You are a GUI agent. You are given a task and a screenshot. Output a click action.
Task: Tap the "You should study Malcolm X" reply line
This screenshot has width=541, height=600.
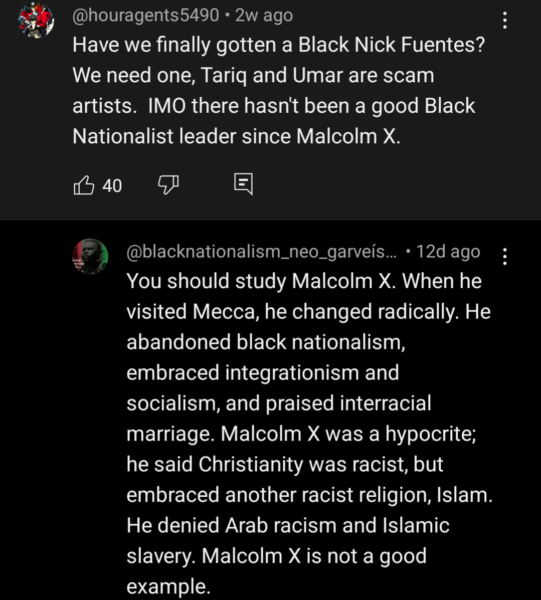coord(303,281)
